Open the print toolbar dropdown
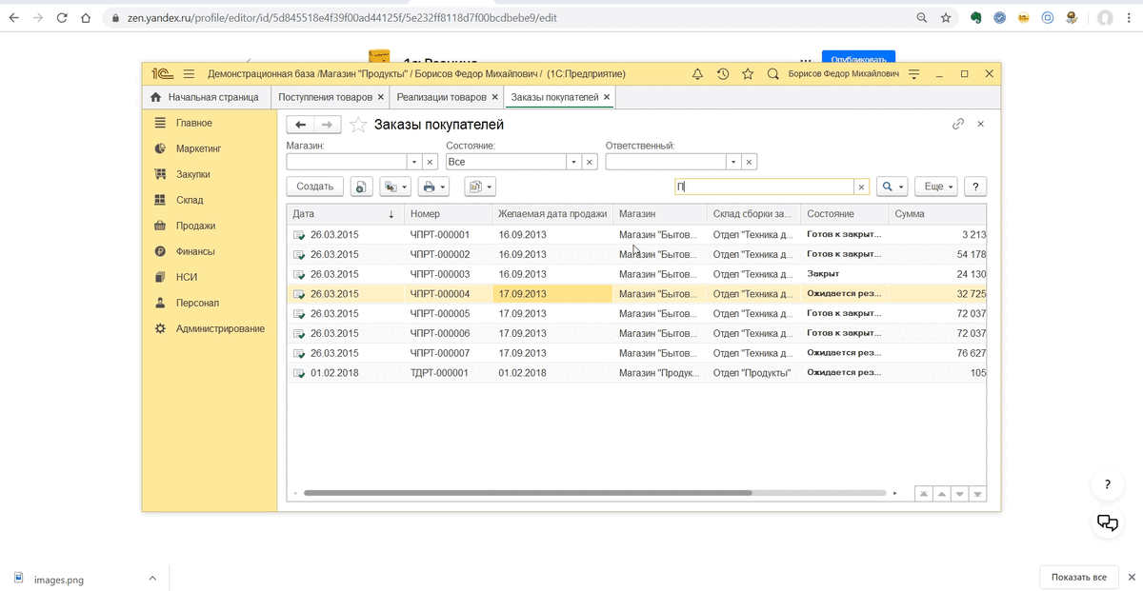This screenshot has height=591, width=1143. 434,187
